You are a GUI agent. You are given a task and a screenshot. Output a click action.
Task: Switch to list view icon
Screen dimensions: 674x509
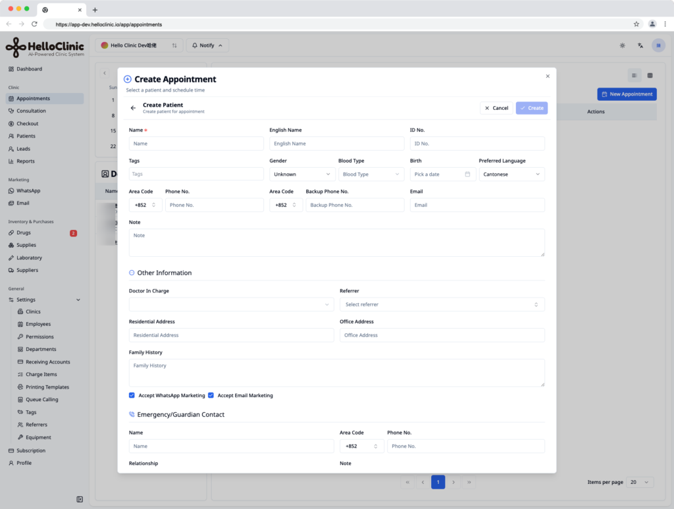[635, 76]
